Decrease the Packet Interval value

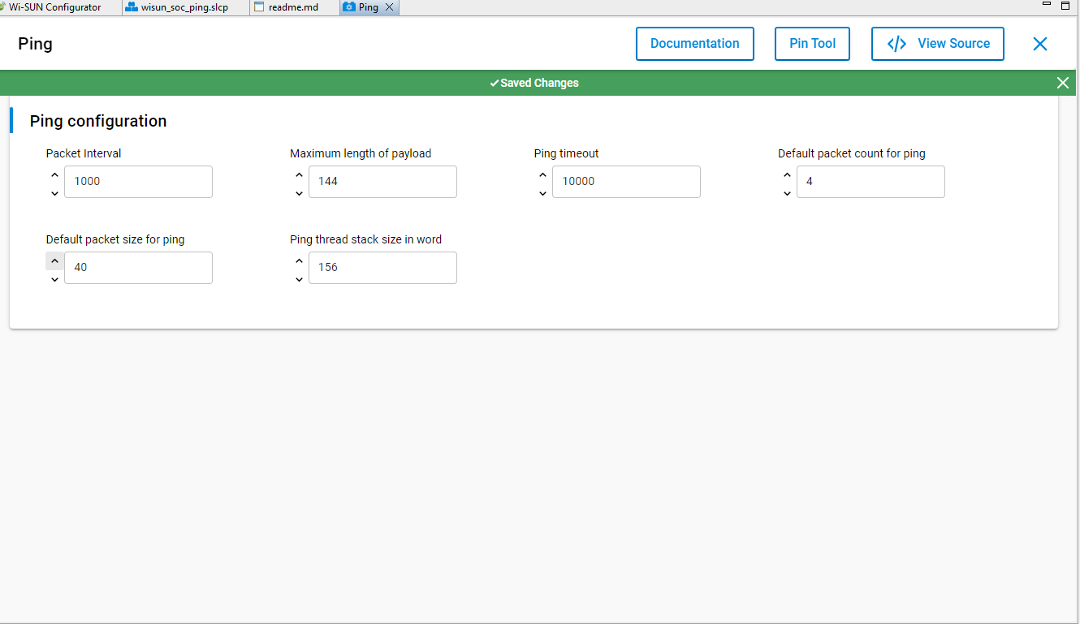click(54, 193)
